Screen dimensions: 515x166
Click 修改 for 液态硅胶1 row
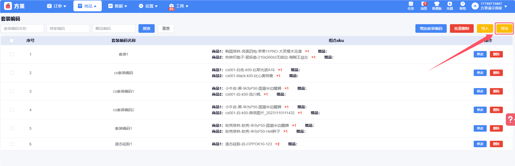click(x=480, y=144)
